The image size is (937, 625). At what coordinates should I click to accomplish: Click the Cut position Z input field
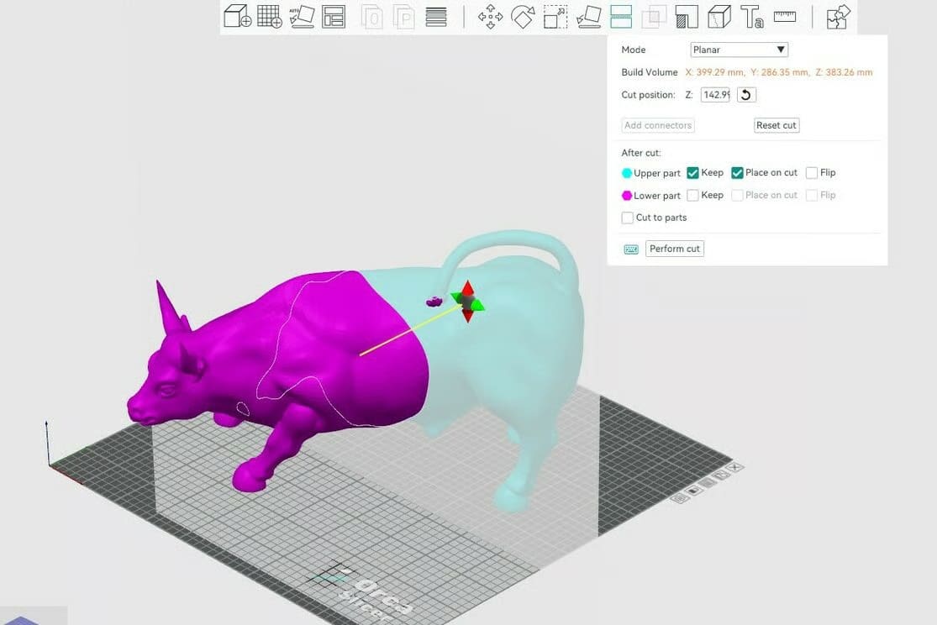pyautogui.click(x=716, y=95)
